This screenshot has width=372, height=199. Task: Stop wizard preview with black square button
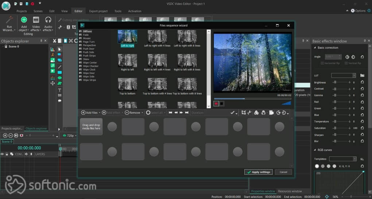coord(222,104)
